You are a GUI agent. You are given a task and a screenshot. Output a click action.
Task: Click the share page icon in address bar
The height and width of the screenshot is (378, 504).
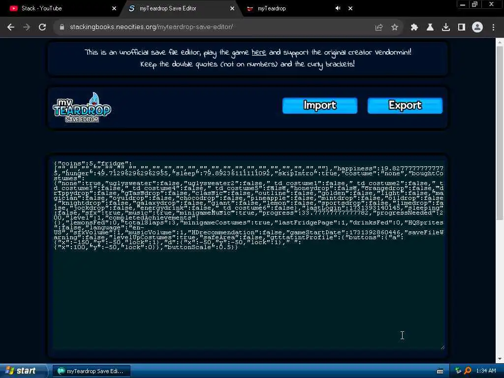pos(379,28)
